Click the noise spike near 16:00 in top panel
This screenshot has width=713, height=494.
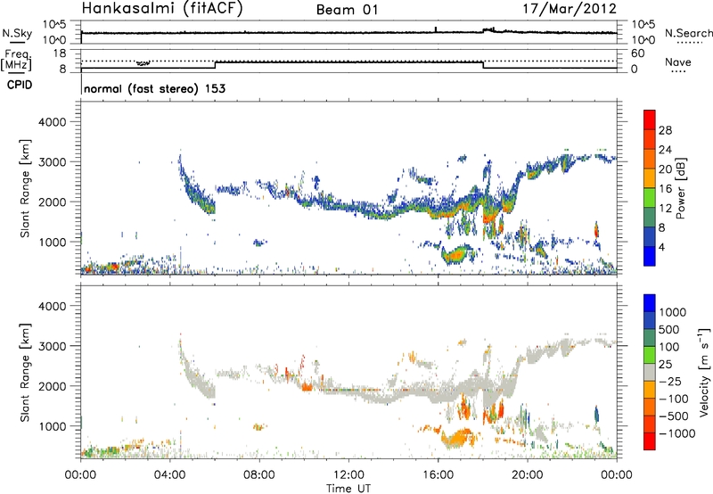pyautogui.click(x=436, y=29)
